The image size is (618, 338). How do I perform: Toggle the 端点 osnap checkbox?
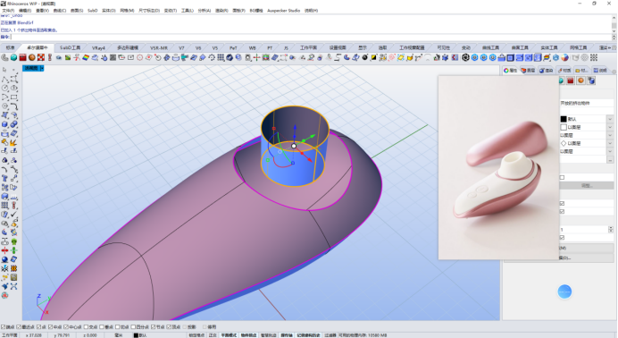4,327
